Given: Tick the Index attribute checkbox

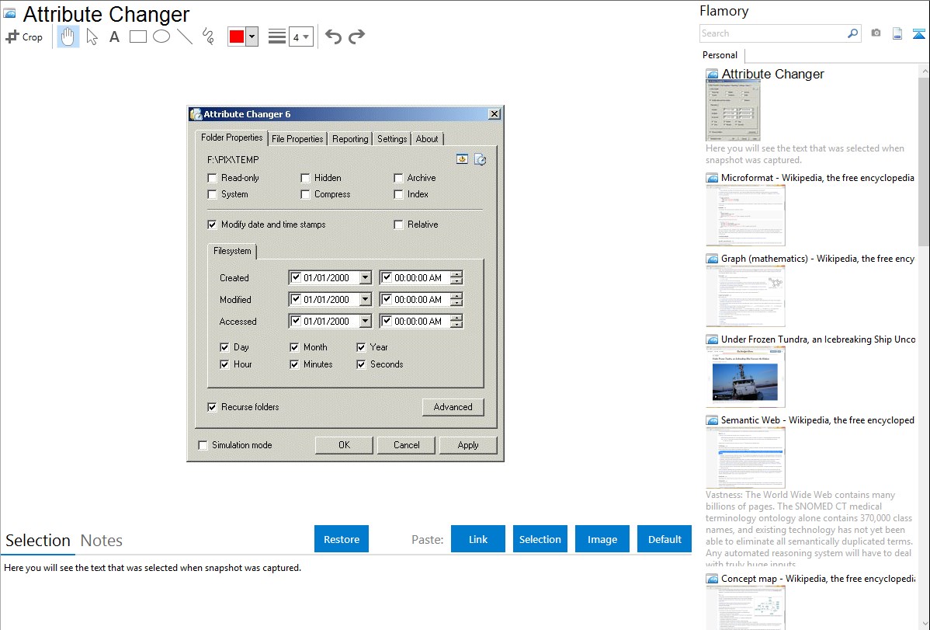Looking at the screenshot, I should coord(398,194).
